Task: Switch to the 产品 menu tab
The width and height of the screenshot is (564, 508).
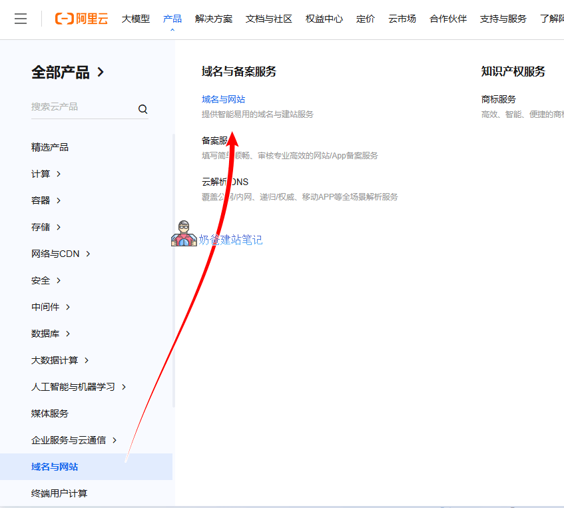Action: pyautogui.click(x=172, y=19)
